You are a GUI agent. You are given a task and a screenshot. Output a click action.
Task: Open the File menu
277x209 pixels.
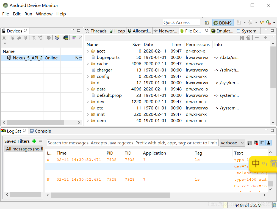[x=5, y=14]
